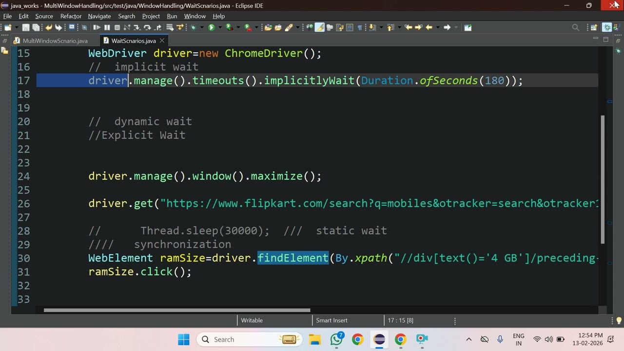Click the Step Return icon
This screenshot has width=624, height=351.
click(x=157, y=27)
